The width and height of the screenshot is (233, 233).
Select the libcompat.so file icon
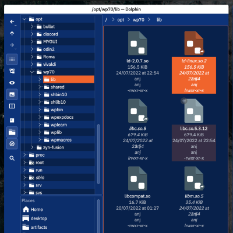click(137, 178)
